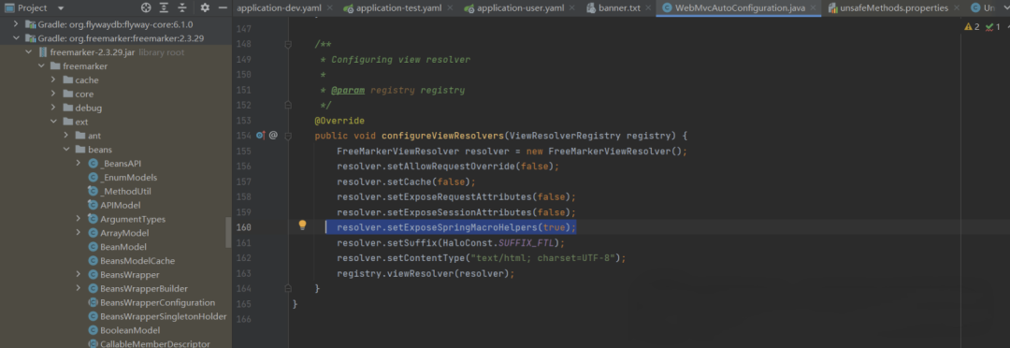Click the freemarker-2.3.29.jar archive icon

pyautogui.click(x=42, y=52)
